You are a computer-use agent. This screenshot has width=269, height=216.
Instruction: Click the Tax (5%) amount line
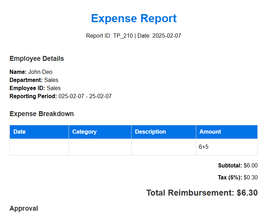[x=238, y=177]
